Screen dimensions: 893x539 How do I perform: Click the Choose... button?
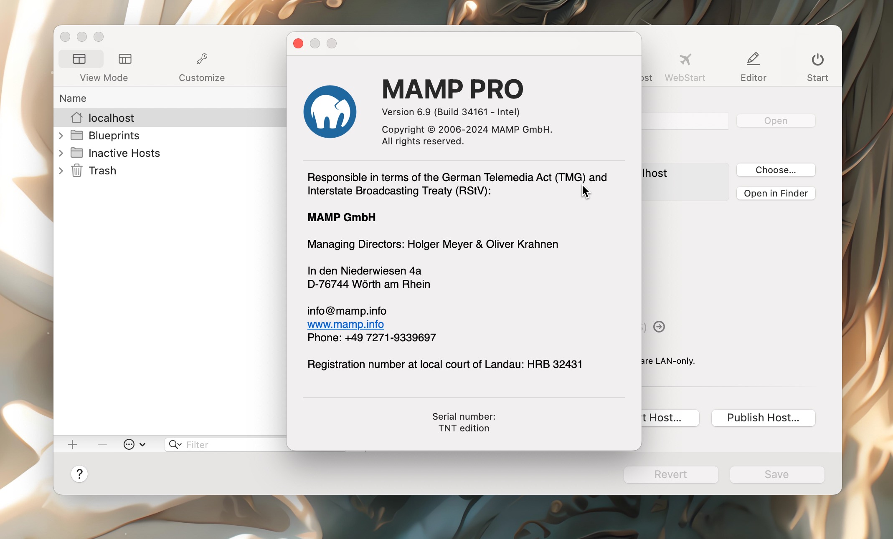click(x=776, y=170)
